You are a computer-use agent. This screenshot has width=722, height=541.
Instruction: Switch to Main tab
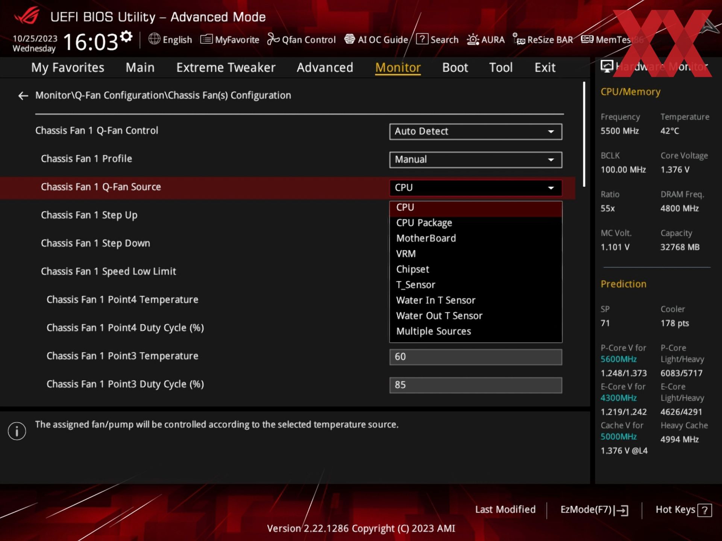tap(140, 68)
